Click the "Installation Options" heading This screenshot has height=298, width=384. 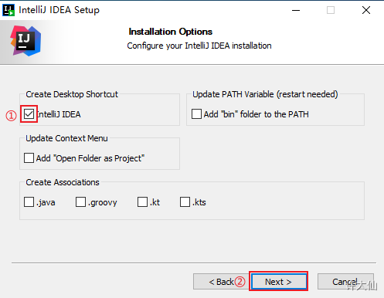pos(171,32)
